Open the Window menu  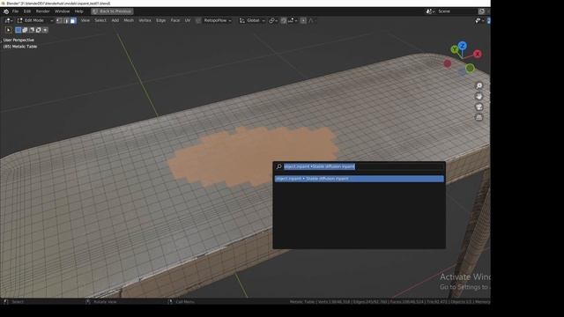pyautogui.click(x=63, y=11)
